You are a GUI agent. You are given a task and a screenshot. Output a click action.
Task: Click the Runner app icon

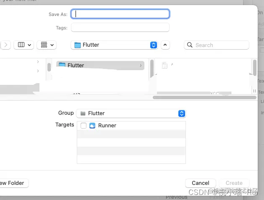click(92, 126)
